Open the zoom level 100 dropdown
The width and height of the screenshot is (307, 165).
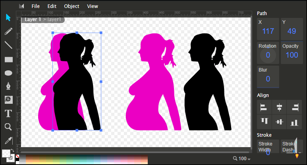pyautogui.click(x=242, y=159)
